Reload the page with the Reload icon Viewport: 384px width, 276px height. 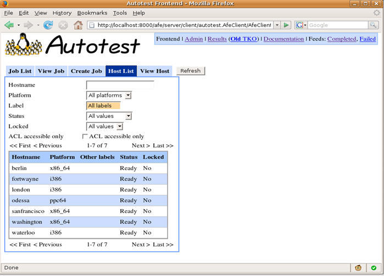point(48,25)
